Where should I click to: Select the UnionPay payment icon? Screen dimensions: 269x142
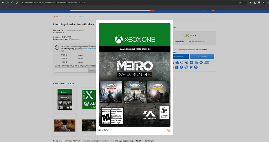pos(207,63)
